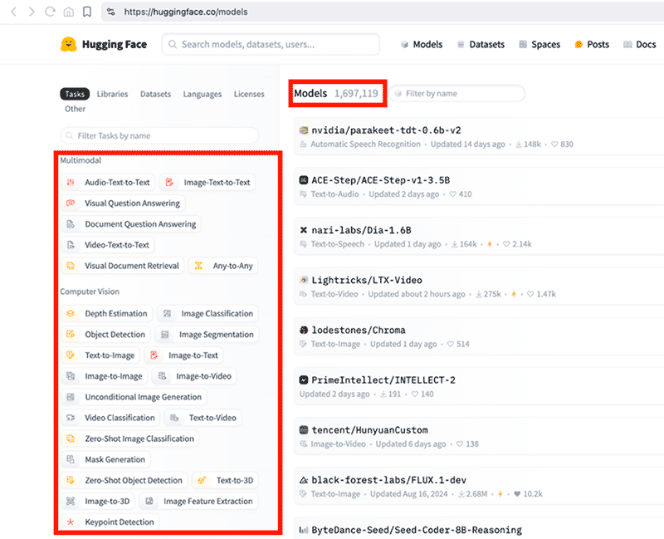The image size is (664, 539).
Task: Click the Visual Question Answering icon
Action: (71, 203)
